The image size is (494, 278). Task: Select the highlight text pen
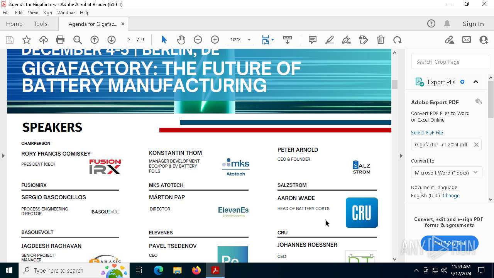tap(330, 40)
